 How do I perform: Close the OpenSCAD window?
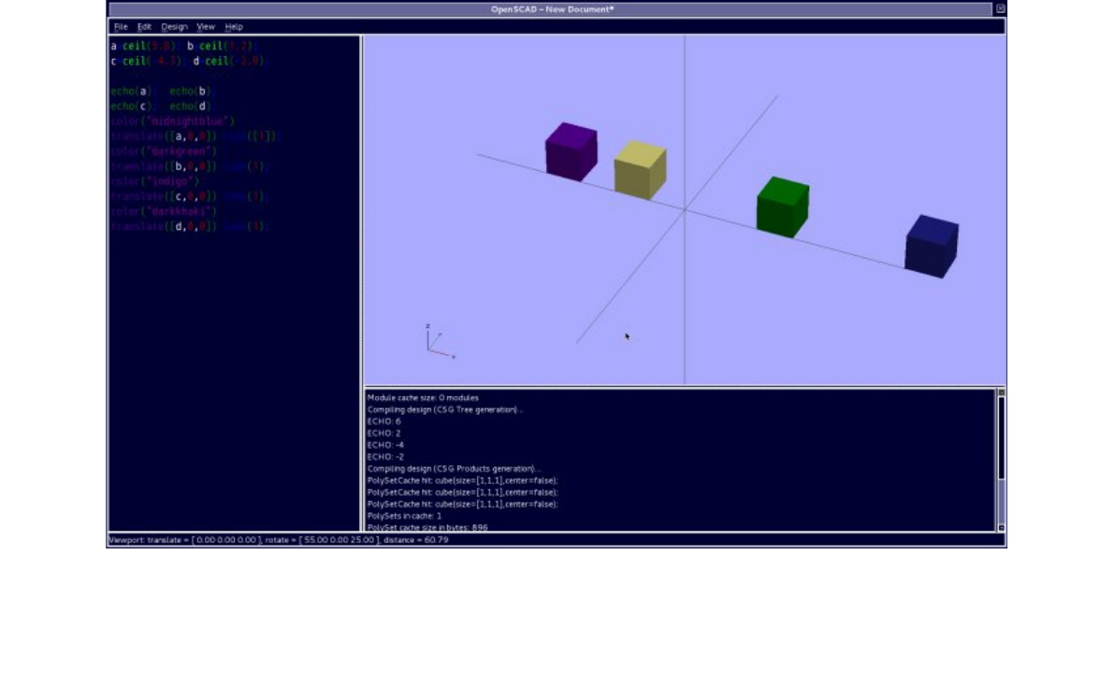tap(1000, 8)
